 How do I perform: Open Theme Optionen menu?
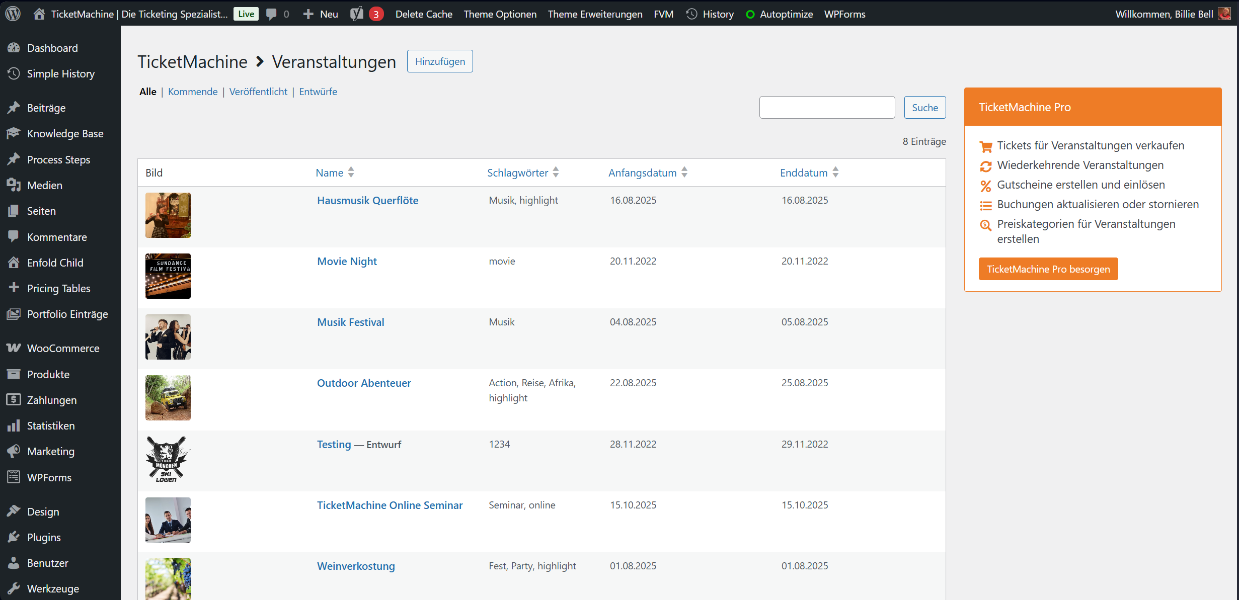tap(500, 14)
